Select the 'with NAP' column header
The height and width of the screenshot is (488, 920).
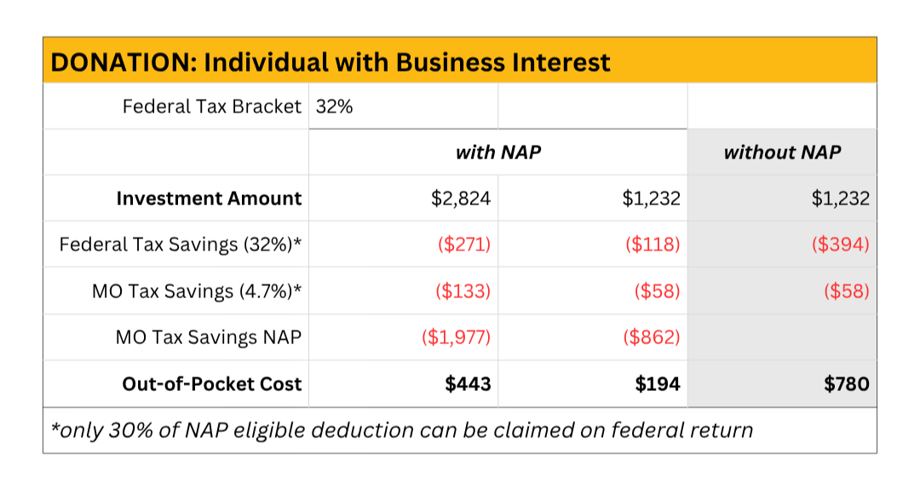(498, 152)
